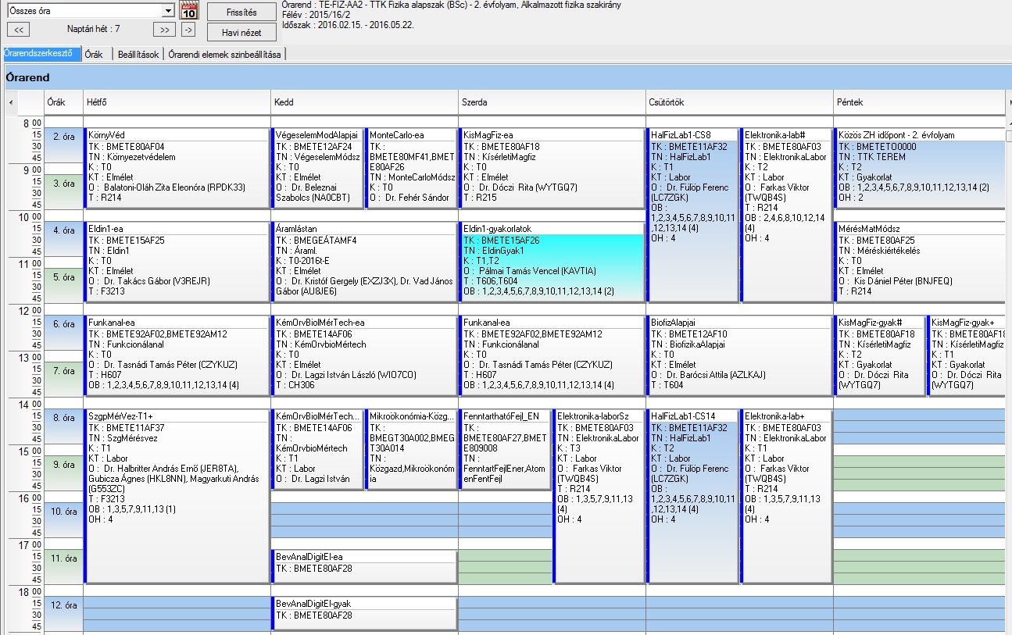Screen dimensions: 1012x635
Task: Click the Kedd column header
Action: point(364,102)
